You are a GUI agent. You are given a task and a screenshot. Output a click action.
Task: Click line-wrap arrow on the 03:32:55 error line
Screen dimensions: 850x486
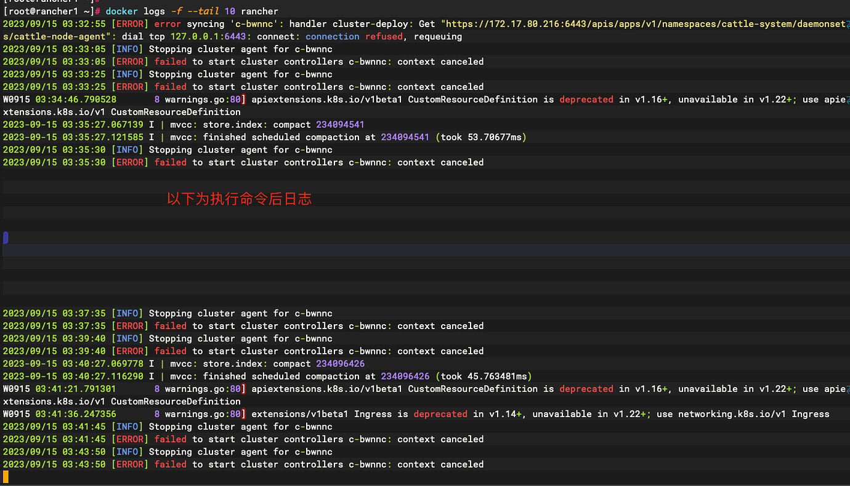(x=848, y=24)
